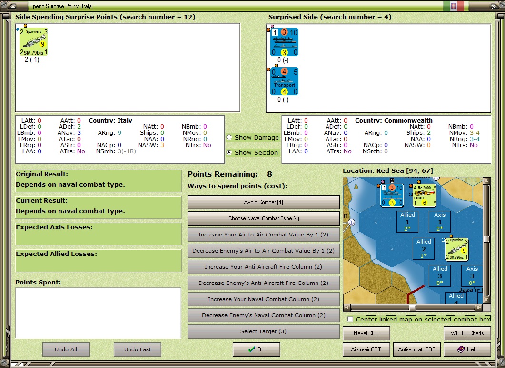Screen dimensions: 505x368
Task: Click the Axis 3 sea box on map
Action: [x=472, y=275]
